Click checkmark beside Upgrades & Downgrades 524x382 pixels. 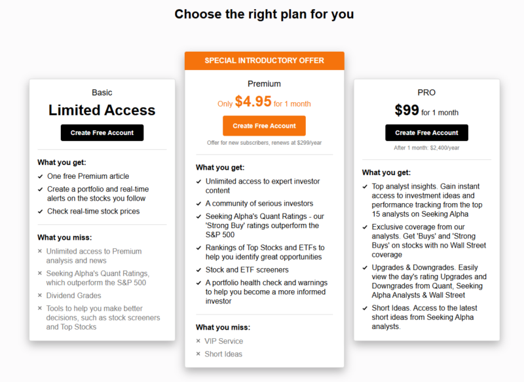365,268
